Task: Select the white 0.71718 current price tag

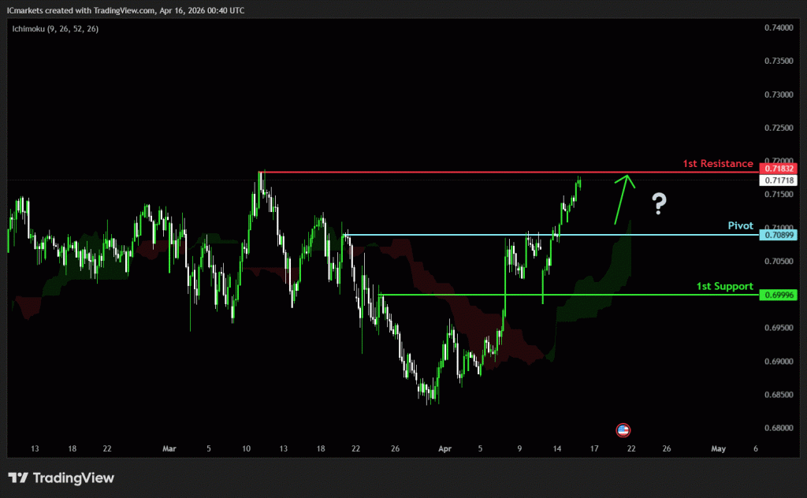Action: coord(779,180)
